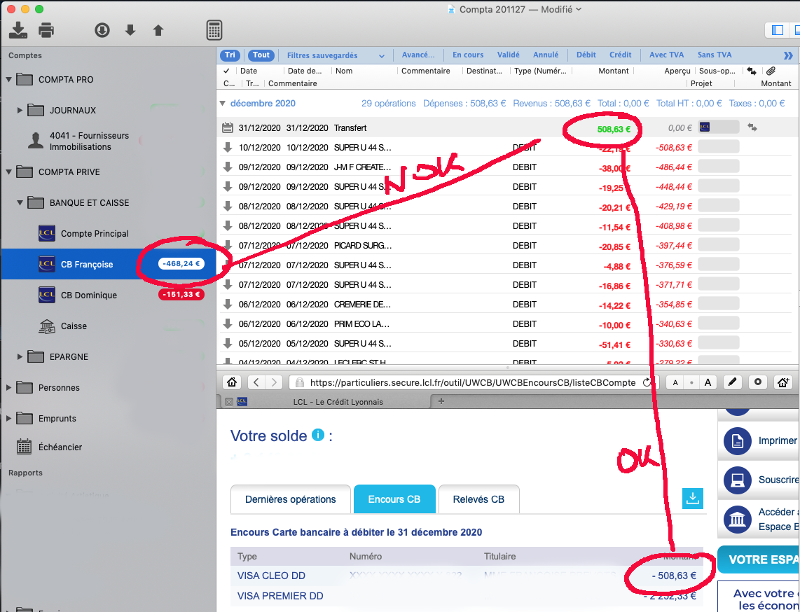800x612 pixels.
Task: Show more filters with double chevron
Action: tap(788, 55)
